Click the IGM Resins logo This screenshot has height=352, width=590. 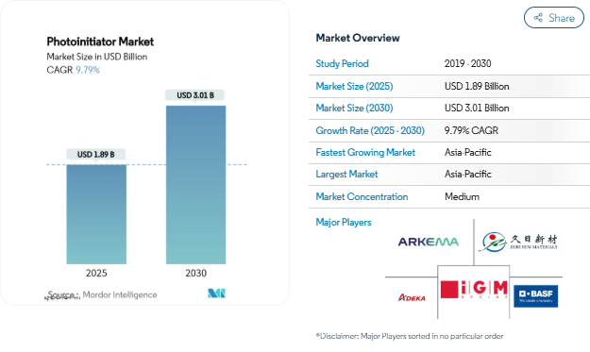(474, 289)
